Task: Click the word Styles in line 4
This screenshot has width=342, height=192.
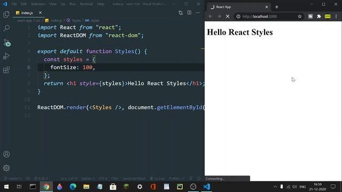Action: point(125,51)
